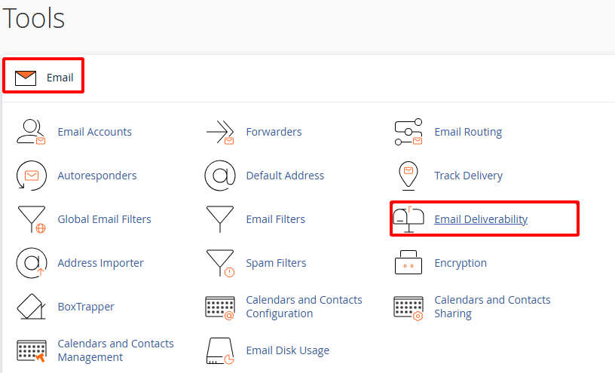The width and height of the screenshot is (615, 373).
Task: Open the BoxTrapper link
Action: point(86,307)
